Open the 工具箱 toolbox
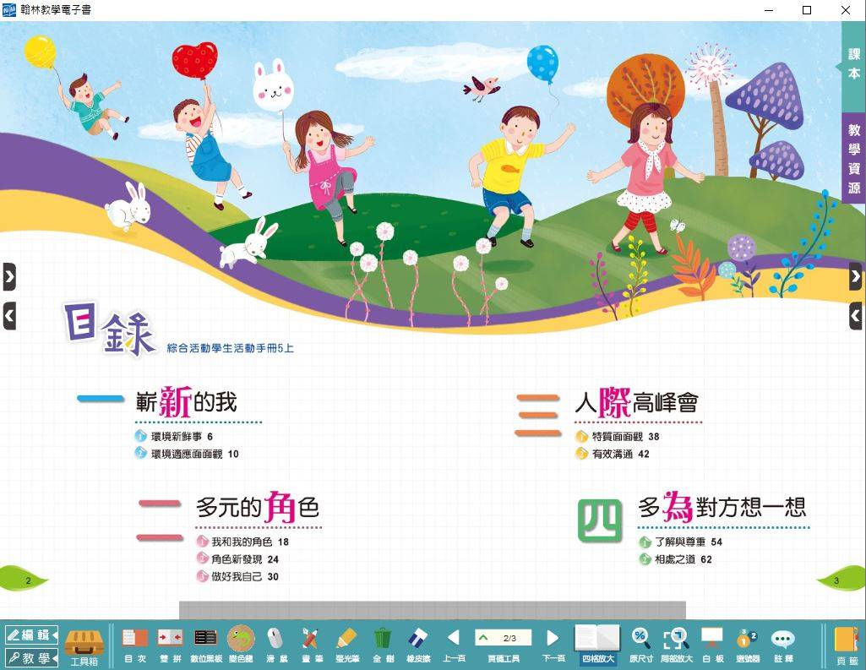The height and width of the screenshot is (670, 866). pos(84,647)
